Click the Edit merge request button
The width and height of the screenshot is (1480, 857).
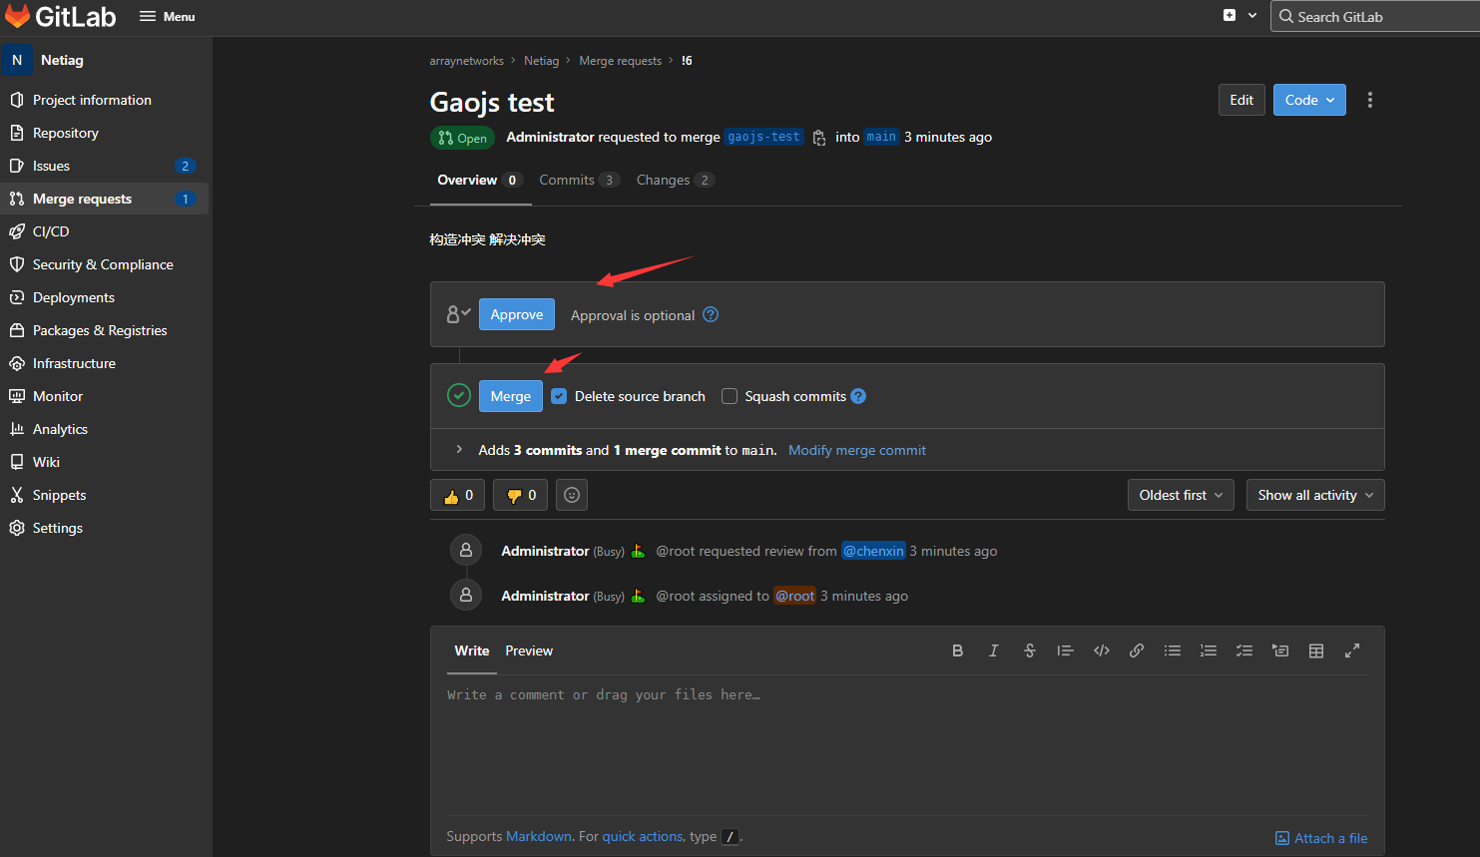(1241, 100)
